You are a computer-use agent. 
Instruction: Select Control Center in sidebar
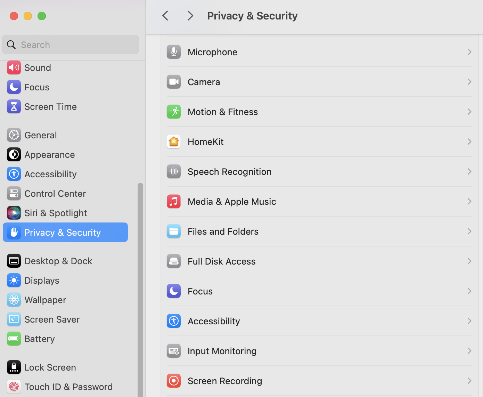(55, 194)
